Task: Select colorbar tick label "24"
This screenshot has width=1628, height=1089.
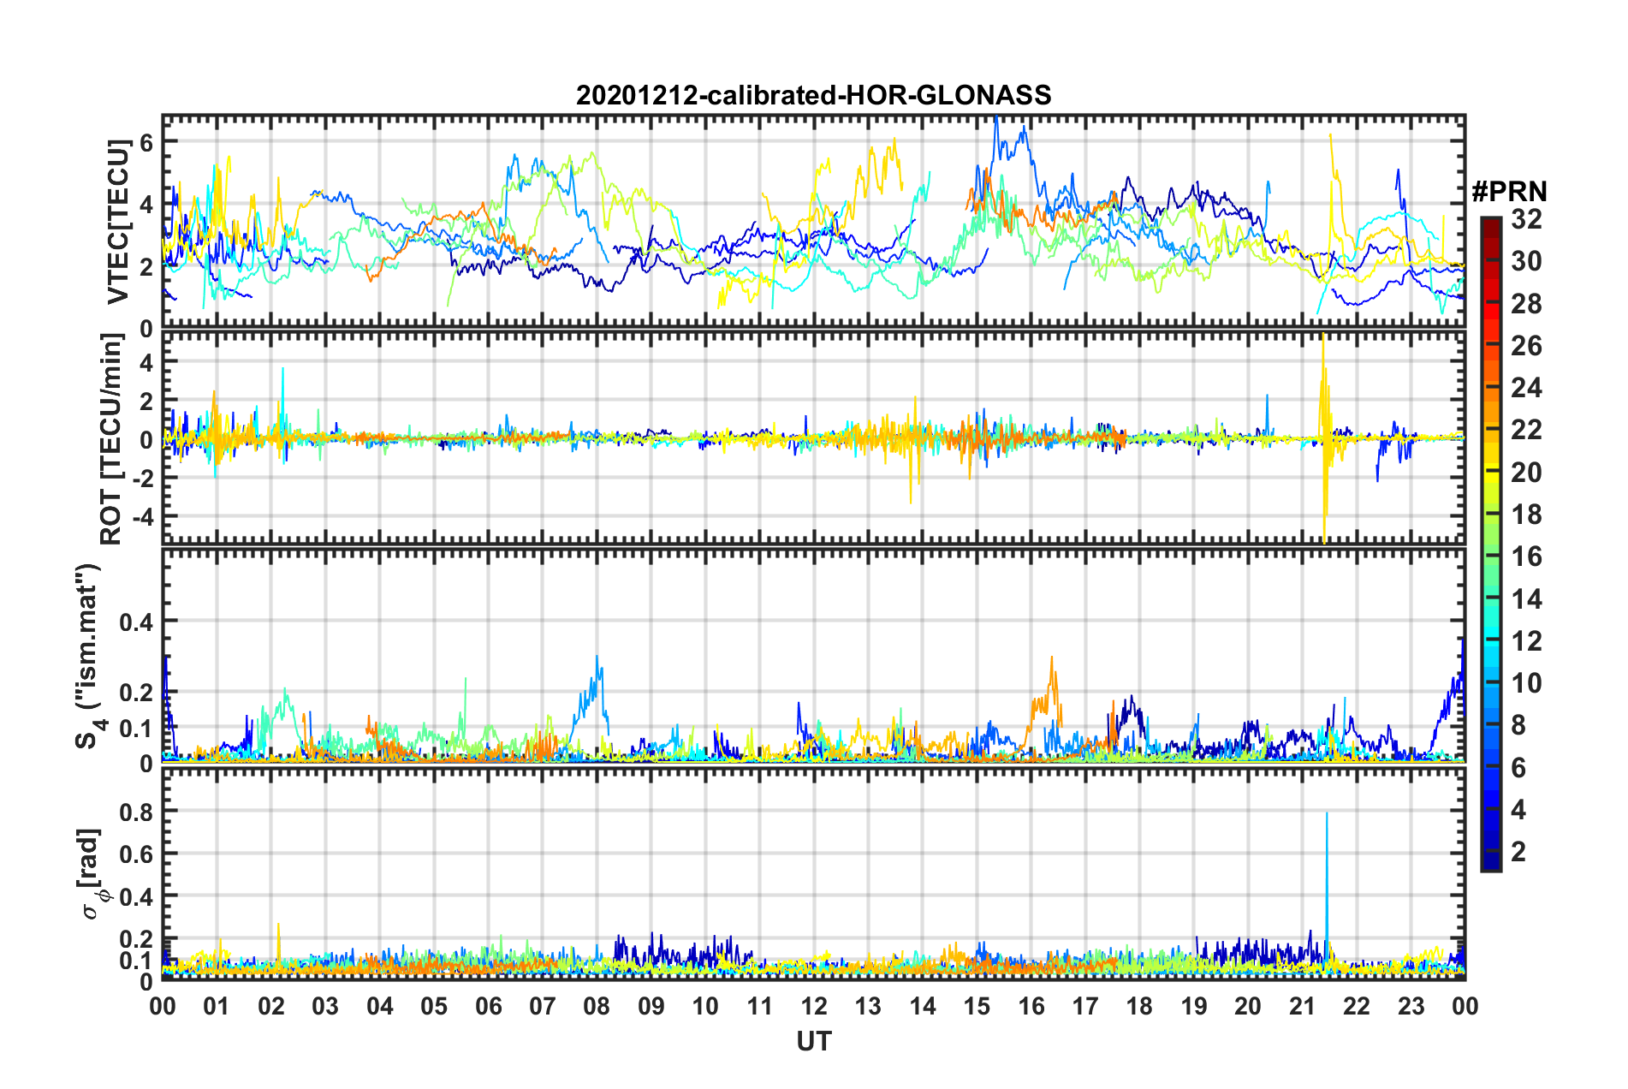Action: (1526, 388)
